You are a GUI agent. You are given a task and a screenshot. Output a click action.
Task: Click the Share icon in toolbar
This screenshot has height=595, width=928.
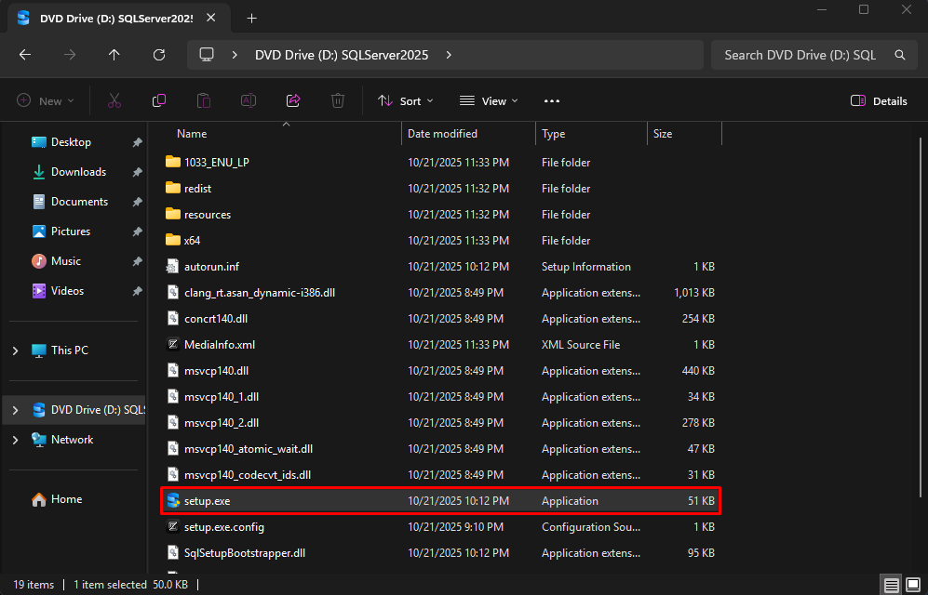293,101
